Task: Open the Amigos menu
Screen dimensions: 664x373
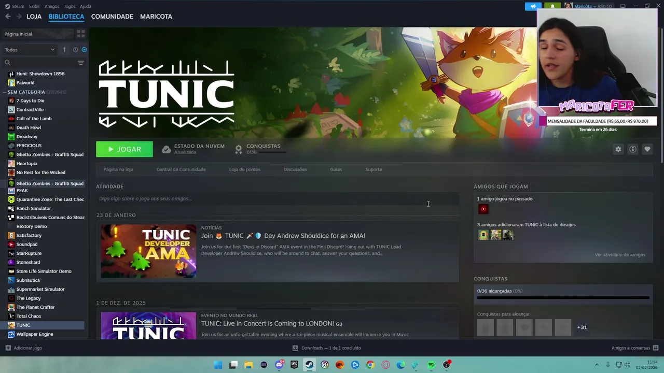Action: (x=52, y=6)
